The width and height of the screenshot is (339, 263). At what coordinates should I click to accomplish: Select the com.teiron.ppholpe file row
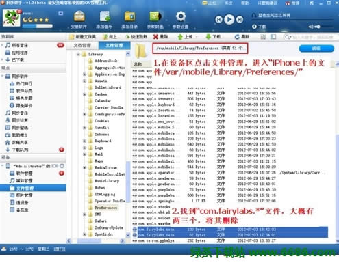coord(231,240)
